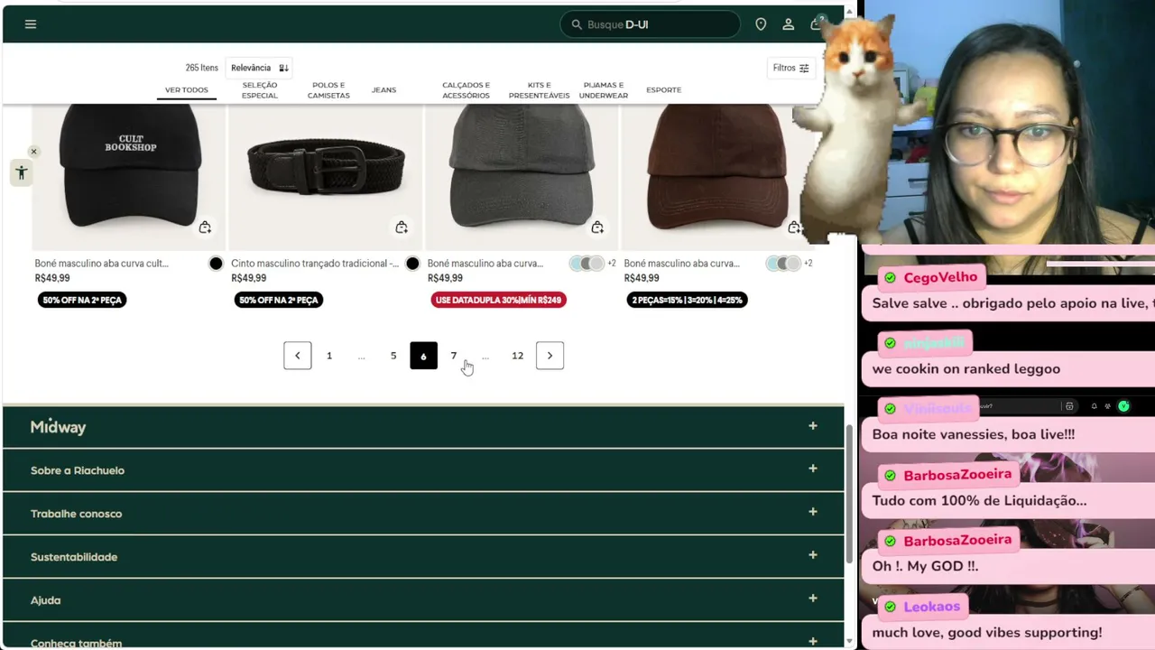Go to page 1

coord(329,356)
